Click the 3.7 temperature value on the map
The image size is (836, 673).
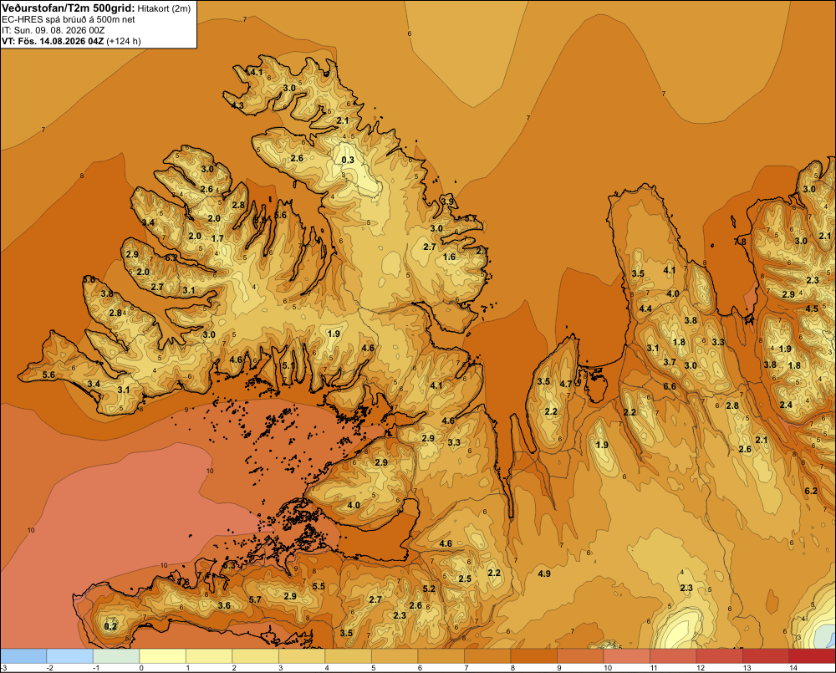coord(670,362)
